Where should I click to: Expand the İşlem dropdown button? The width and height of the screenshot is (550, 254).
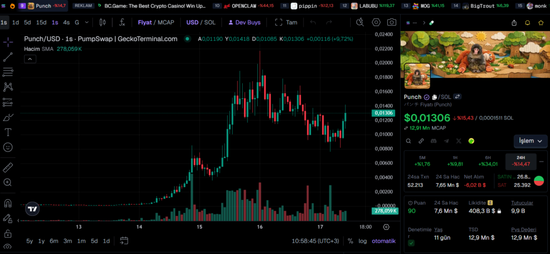(x=530, y=141)
